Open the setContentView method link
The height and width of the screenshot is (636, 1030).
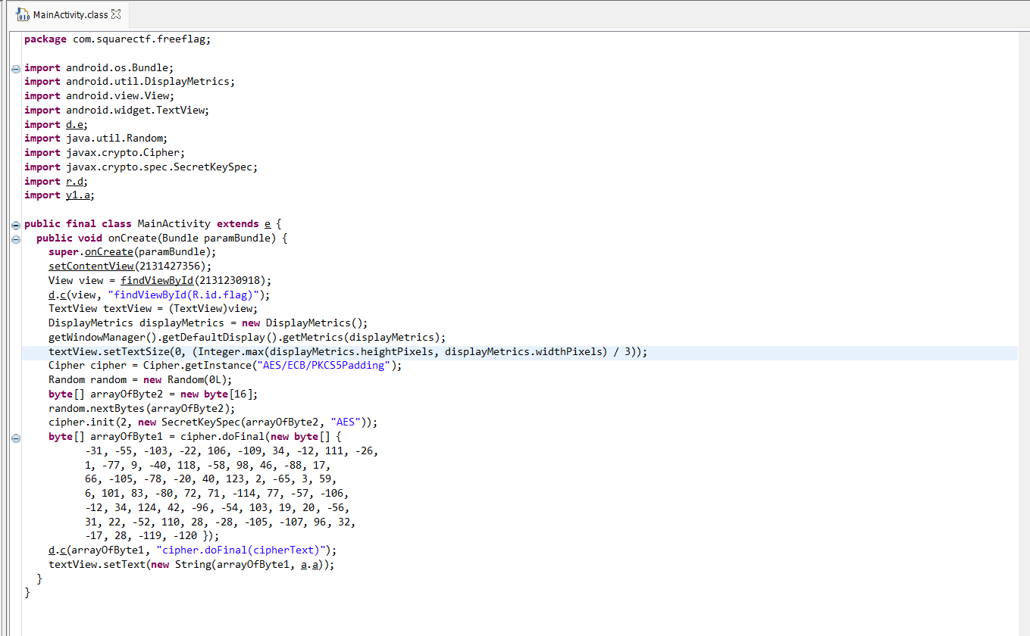point(91,267)
